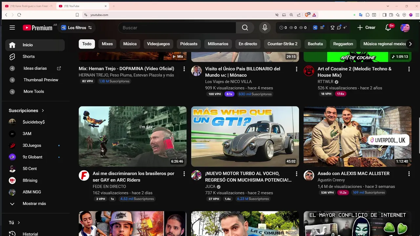Click the Crear button
This screenshot has height=236, width=420.
pos(367,28)
